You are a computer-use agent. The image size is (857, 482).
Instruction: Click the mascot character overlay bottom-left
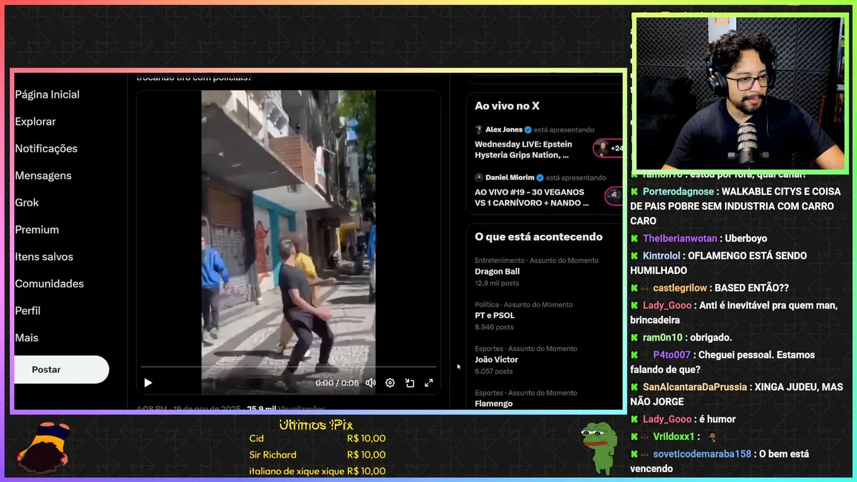click(x=43, y=447)
